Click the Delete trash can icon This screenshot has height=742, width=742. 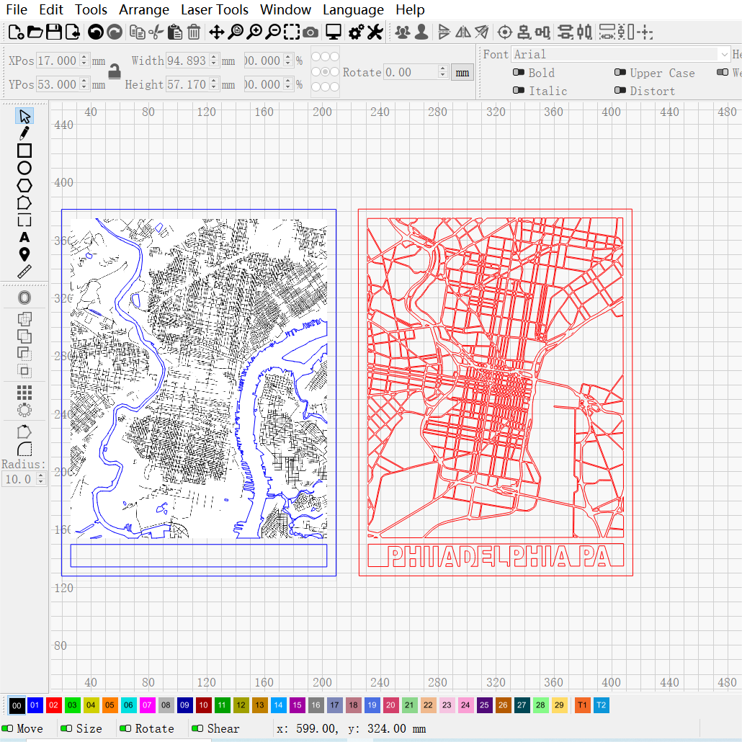194,32
